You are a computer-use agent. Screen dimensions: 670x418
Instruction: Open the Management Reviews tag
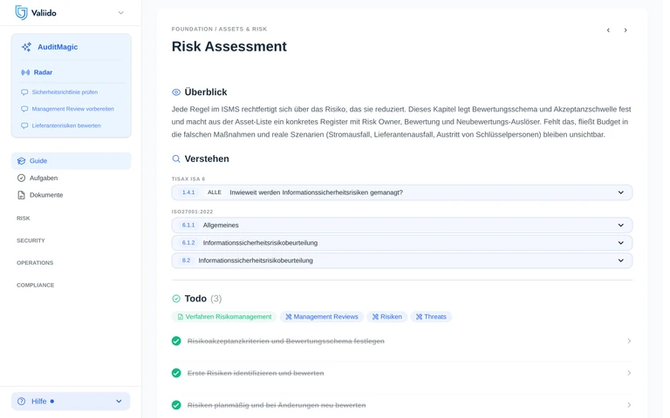pos(322,317)
